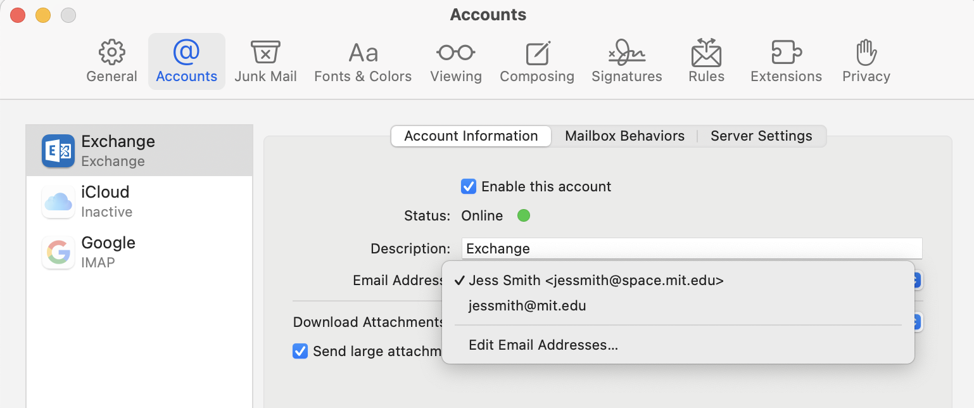Toggle Send large attachments checkbox

click(300, 351)
